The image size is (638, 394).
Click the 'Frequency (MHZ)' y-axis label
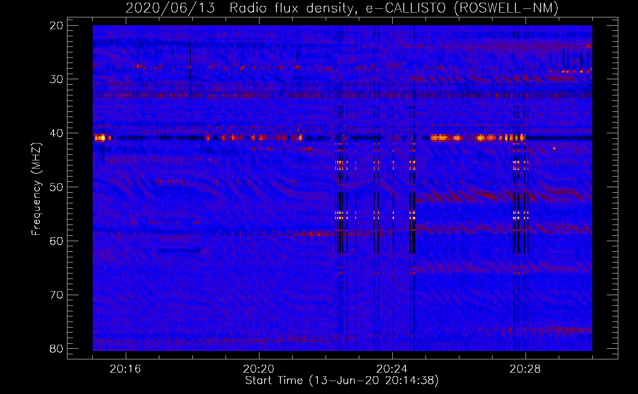(x=36, y=189)
